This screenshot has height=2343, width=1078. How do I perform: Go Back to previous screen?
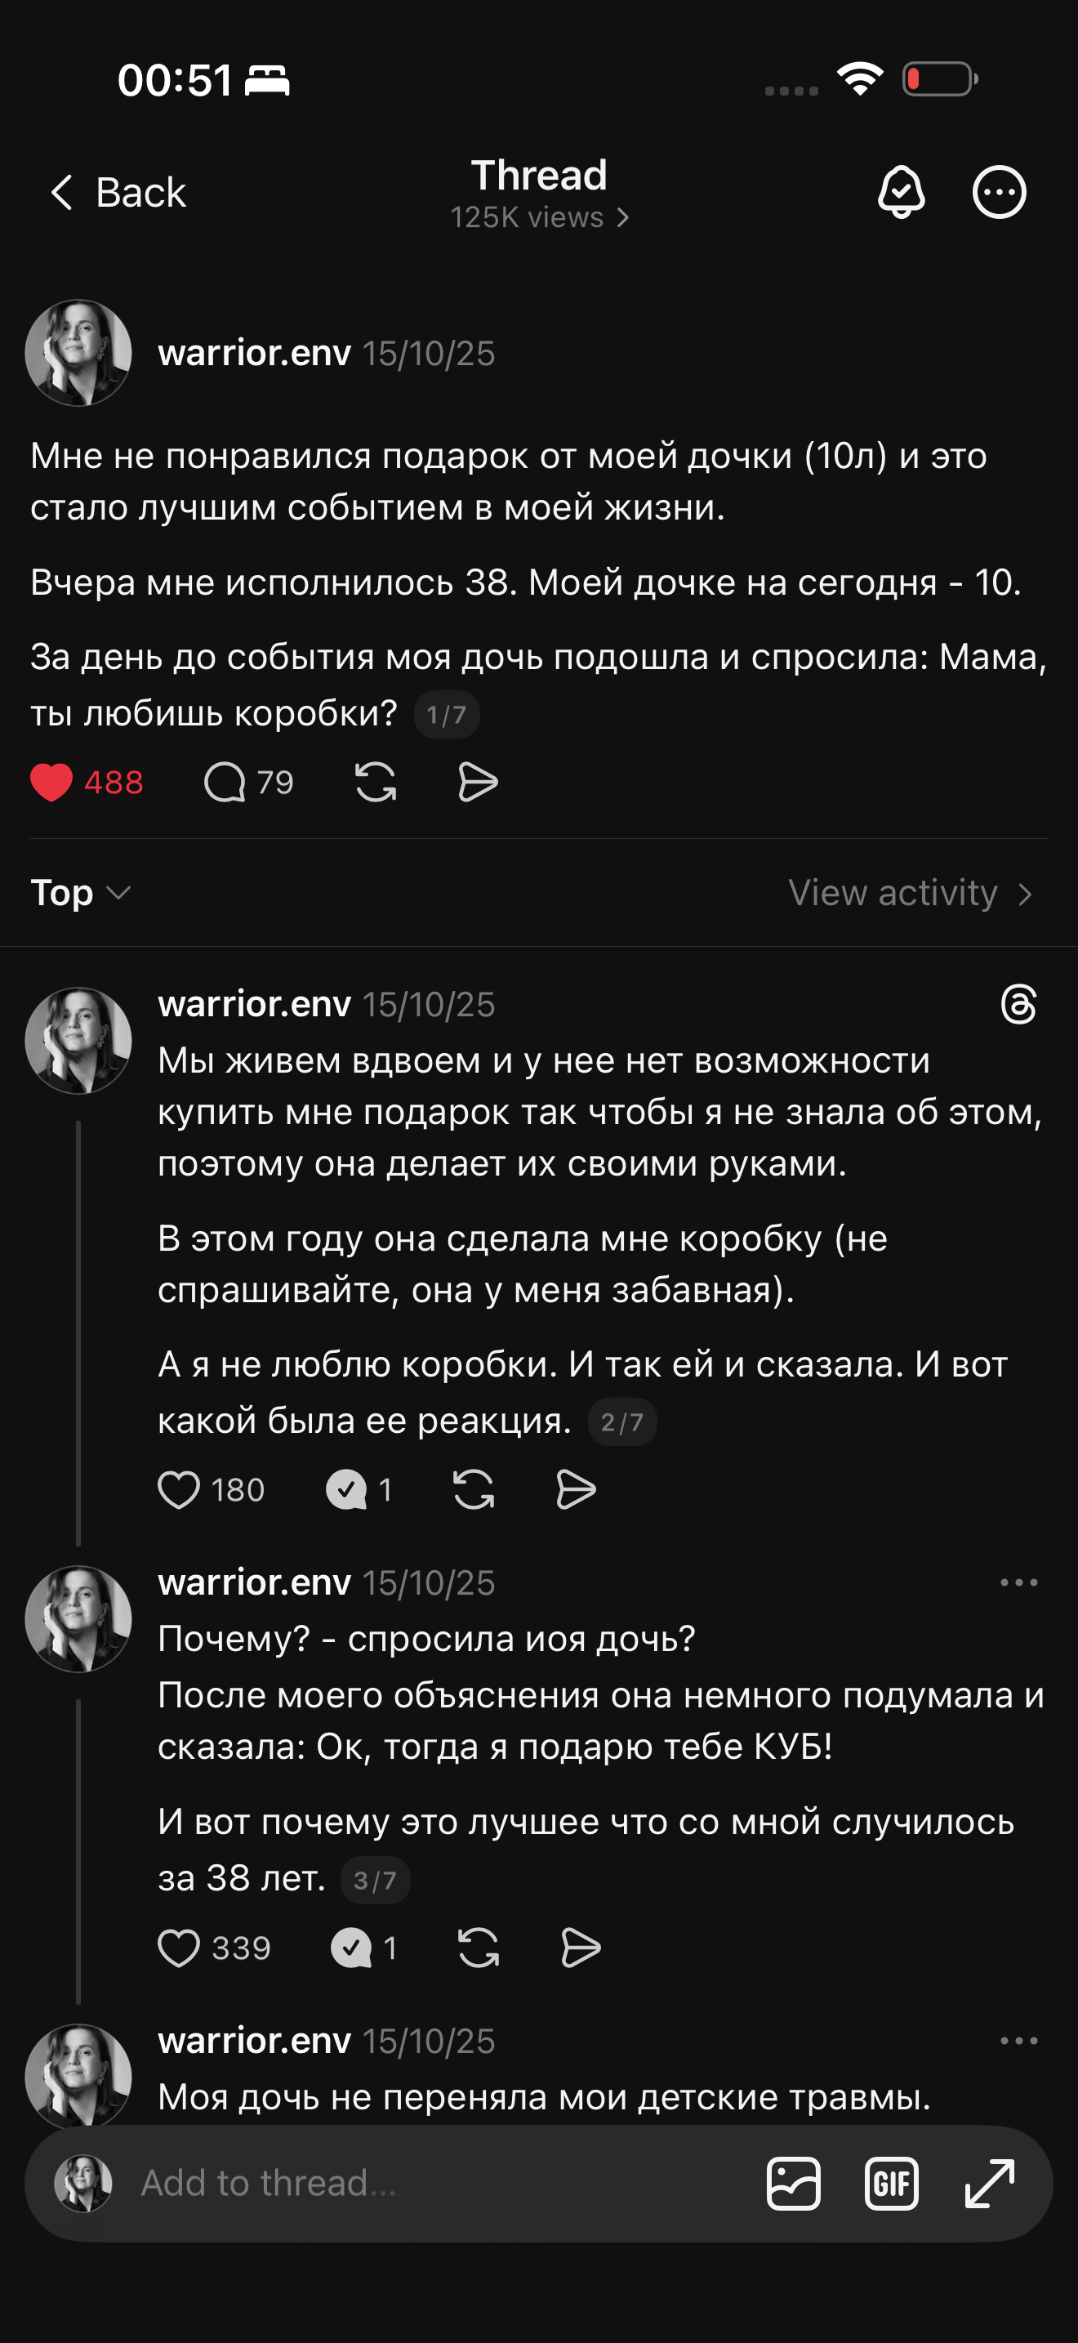[x=118, y=192]
